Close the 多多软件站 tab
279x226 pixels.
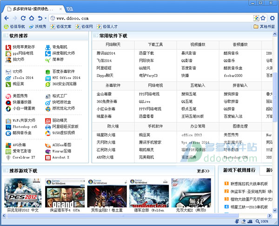[x=60, y=9]
